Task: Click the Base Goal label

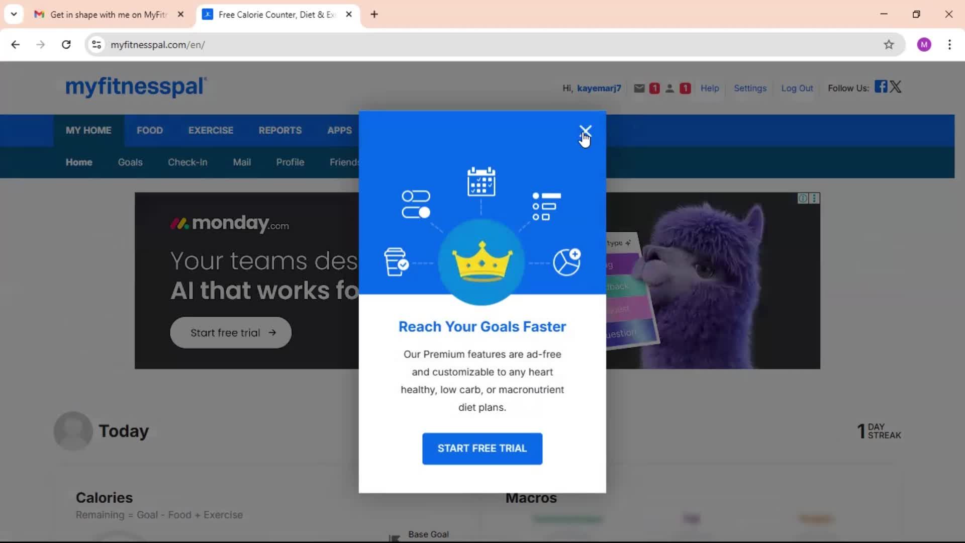Action: point(428,534)
